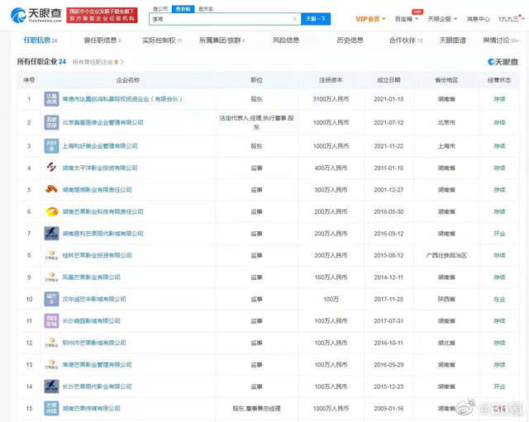
Task: Click the 北京市 region cell
Action: [x=446, y=122]
